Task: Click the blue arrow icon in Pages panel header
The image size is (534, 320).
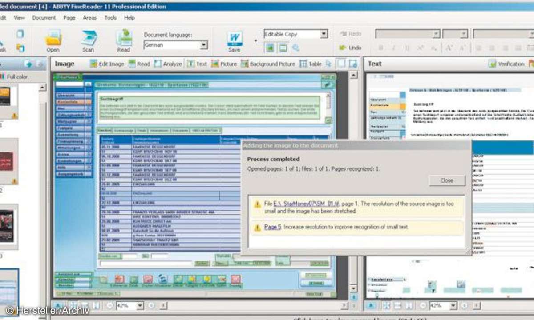Action: pyautogui.click(x=28, y=64)
